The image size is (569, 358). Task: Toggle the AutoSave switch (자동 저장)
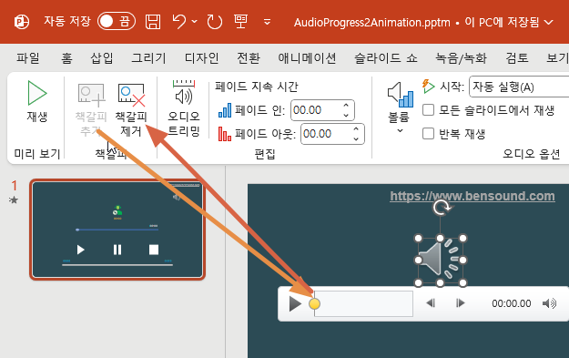[x=117, y=21]
